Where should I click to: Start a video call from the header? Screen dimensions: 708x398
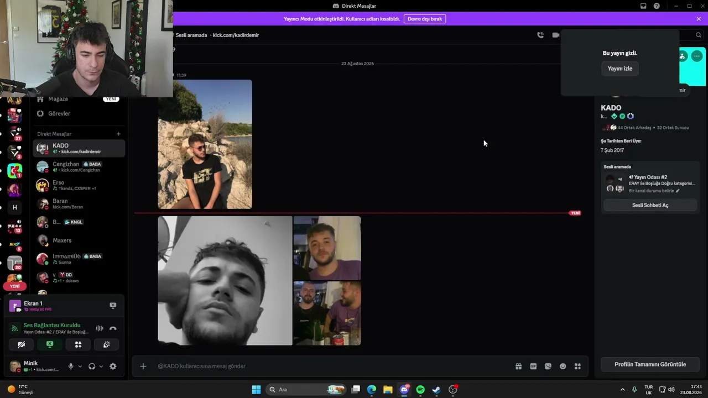coord(555,35)
